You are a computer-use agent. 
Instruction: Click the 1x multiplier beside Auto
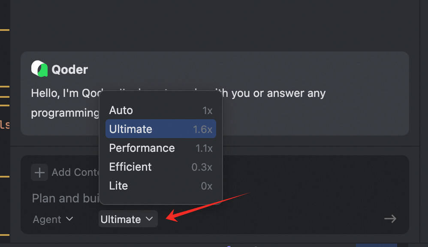[207, 111]
